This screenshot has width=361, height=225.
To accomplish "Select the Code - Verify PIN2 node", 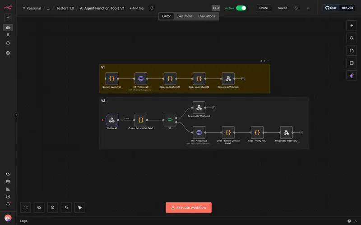I will (x=257, y=132).
